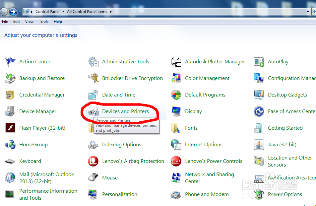This screenshot has height=206, width=316.
Task: Click the Fonts folder icon
Action: [x=175, y=128]
